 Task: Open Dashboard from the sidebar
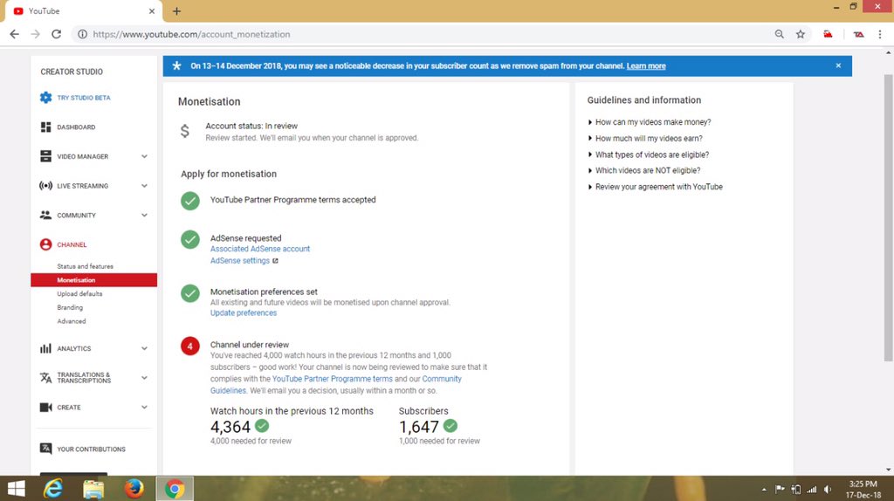76,127
